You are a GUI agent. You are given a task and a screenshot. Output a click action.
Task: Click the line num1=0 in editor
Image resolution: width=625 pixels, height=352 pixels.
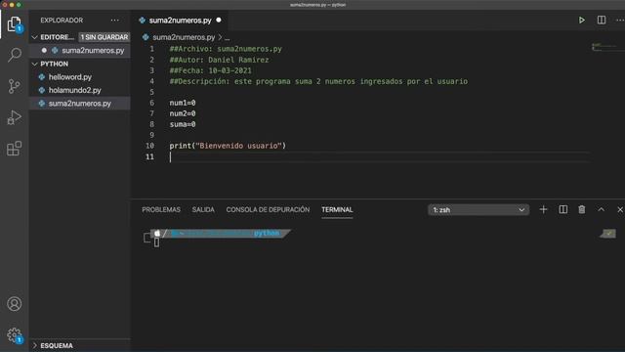click(x=183, y=103)
